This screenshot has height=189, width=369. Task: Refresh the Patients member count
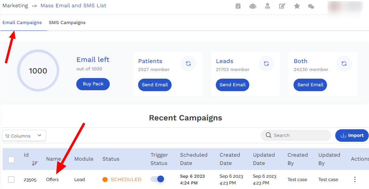188,63
